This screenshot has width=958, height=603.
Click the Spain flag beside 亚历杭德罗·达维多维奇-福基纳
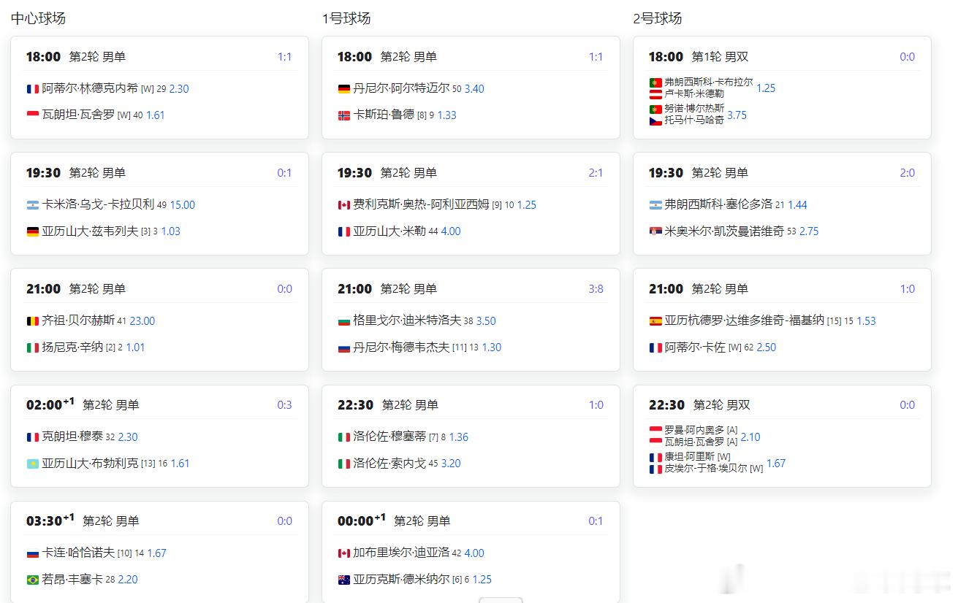click(655, 321)
